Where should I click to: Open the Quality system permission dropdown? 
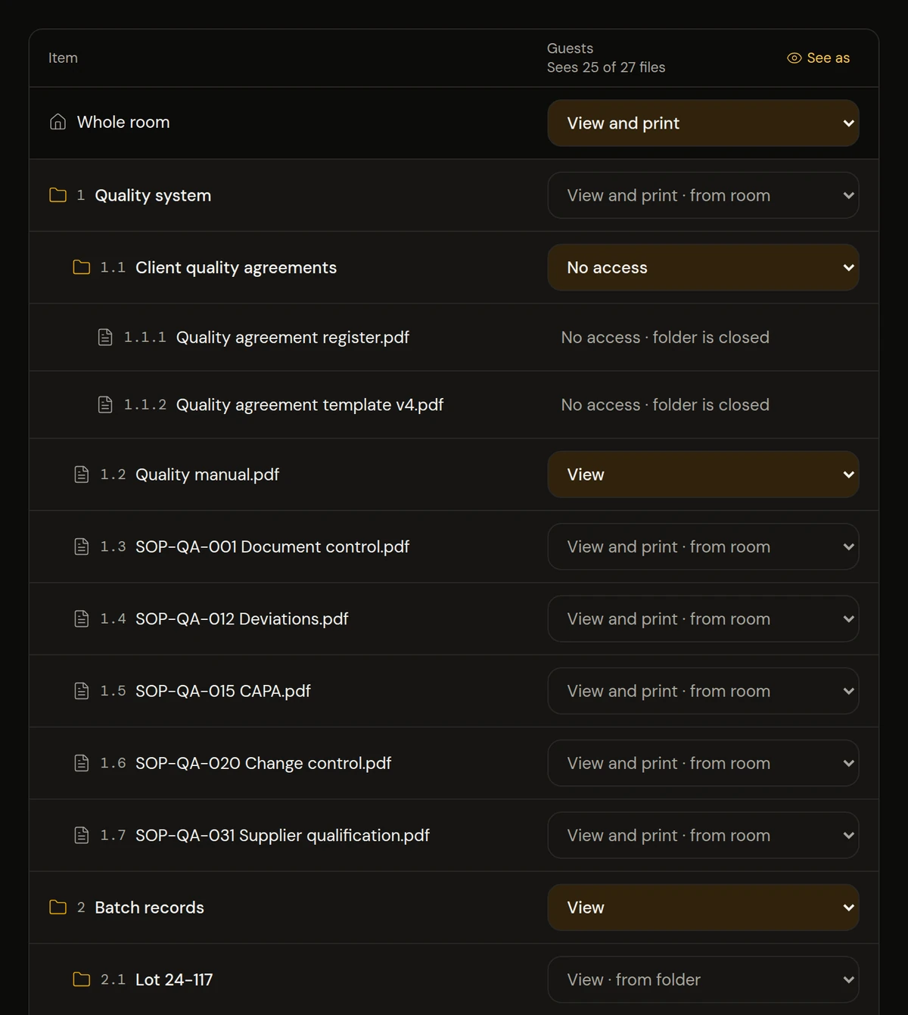point(703,195)
